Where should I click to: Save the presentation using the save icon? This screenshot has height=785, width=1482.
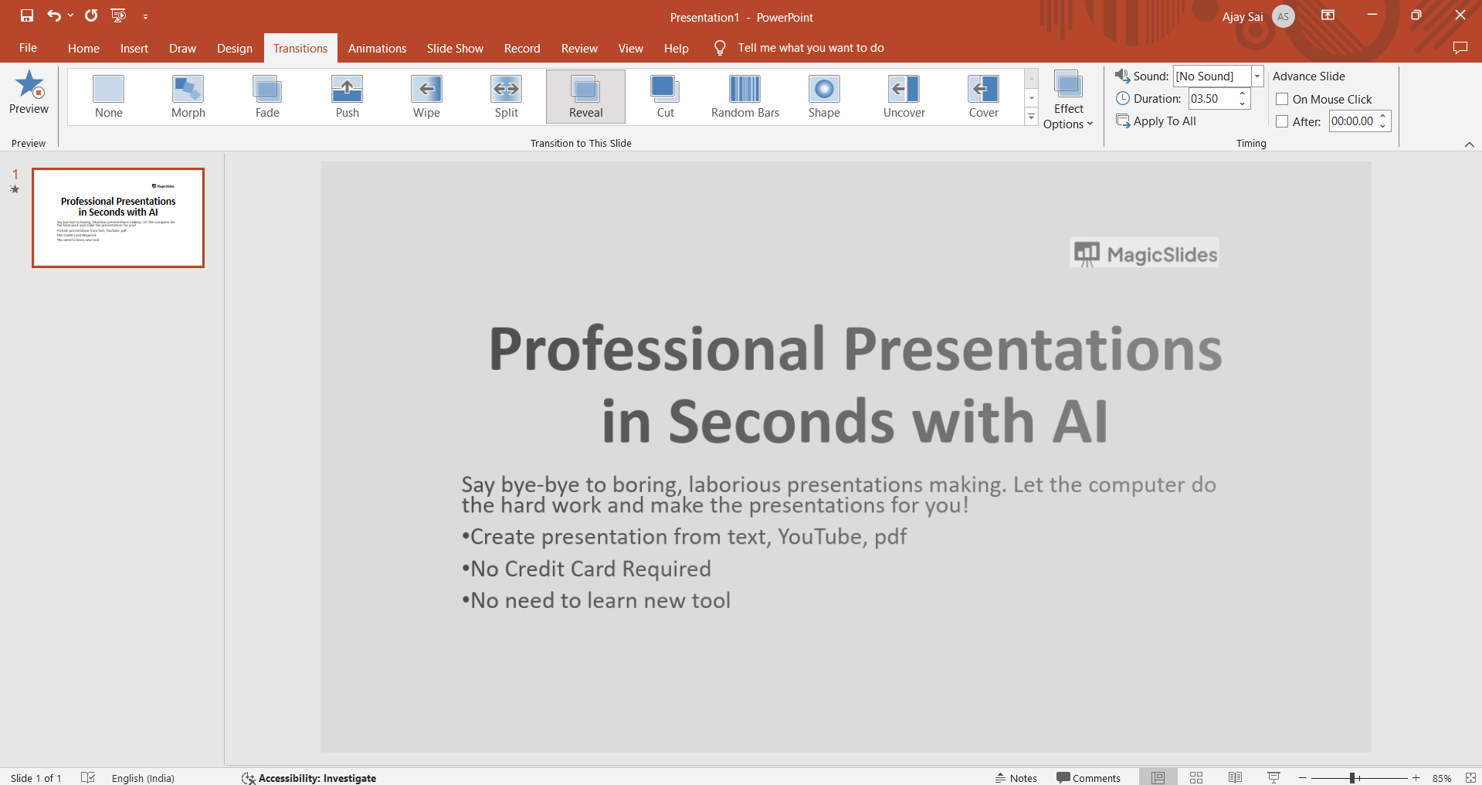pyautogui.click(x=27, y=15)
